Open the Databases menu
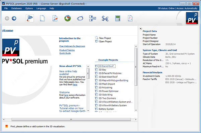 [16, 8]
